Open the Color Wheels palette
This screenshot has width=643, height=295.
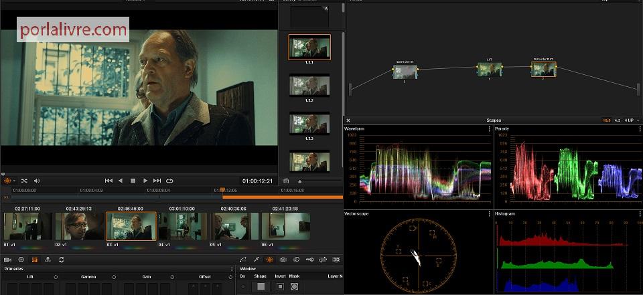(x=21, y=260)
